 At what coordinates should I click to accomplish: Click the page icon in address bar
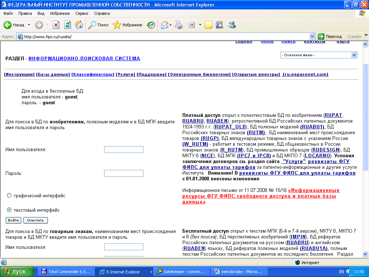coord(20,36)
